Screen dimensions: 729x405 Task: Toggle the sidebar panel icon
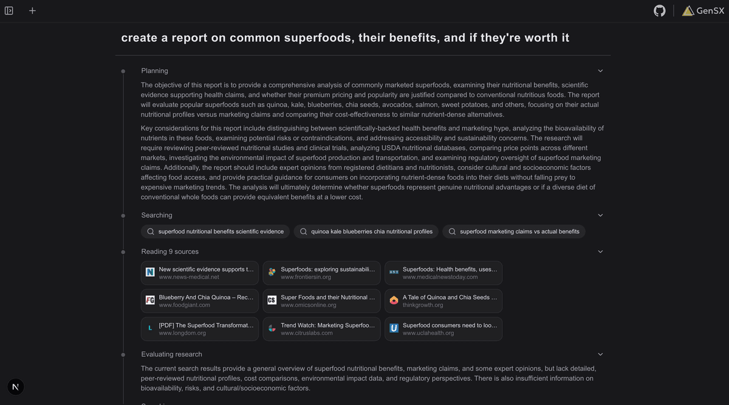pos(9,10)
